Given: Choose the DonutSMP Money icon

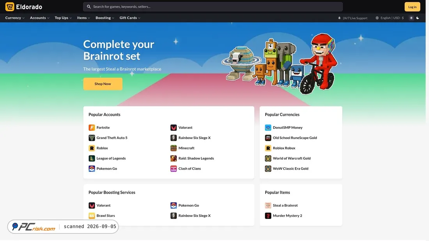Looking at the screenshot, I should [x=268, y=128].
